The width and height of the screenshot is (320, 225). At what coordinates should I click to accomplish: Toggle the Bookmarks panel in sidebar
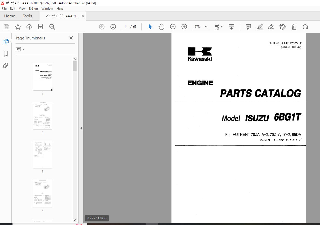[x=6, y=54]
